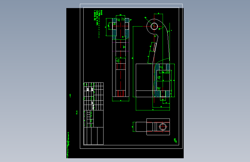Click the circular hole in the bottom plan view
Image resolution: width=250 pixels, height=162 pixels.
[163, 127]
